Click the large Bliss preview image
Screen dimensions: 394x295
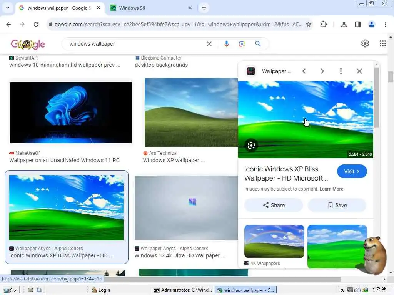tap(306, 119)
